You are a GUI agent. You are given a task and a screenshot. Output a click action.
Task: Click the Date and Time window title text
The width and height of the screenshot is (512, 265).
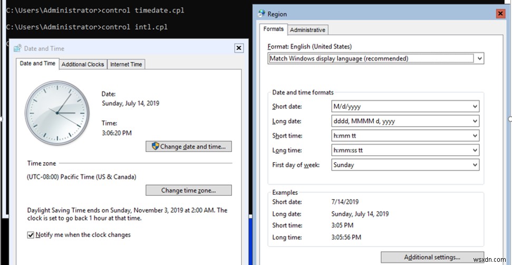[44, 49]
